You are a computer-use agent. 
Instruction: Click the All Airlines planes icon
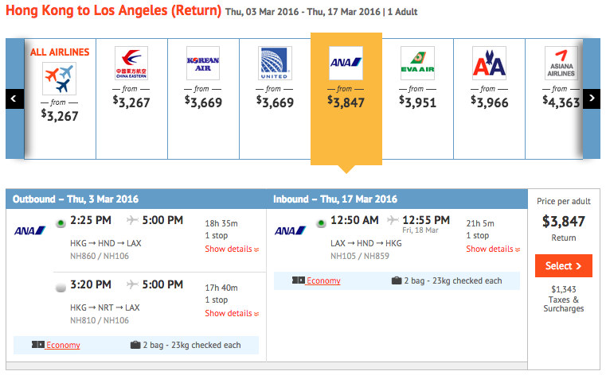click(59, 79)
